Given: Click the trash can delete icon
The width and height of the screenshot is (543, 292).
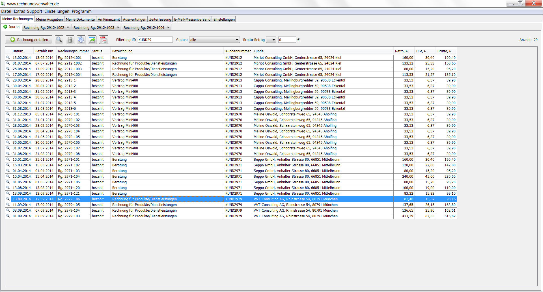Looking at the screenshot, I should pos(70,40).
